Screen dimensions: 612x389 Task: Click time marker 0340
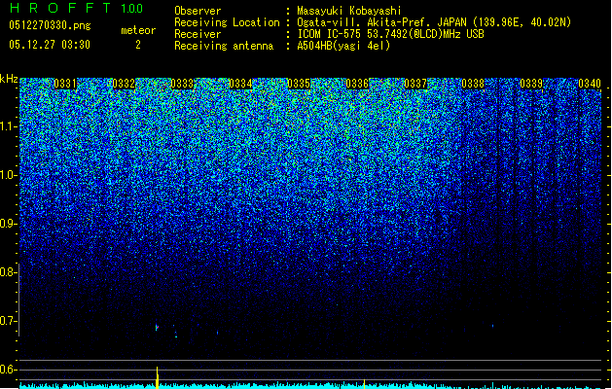point(590,84)
